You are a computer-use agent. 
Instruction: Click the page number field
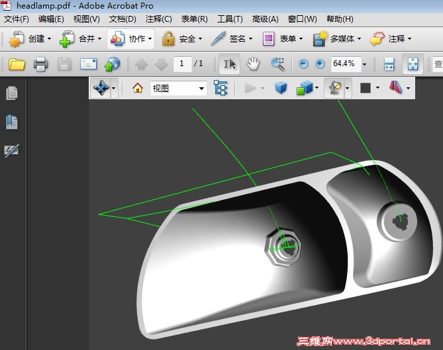point(182,64)
